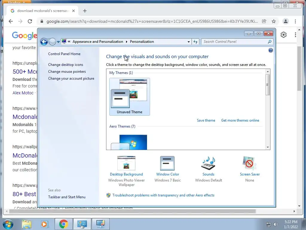Switch to Chrome in the taskbar
The width and height of the screenshot is (306, 230).
click(x=64, y=224)
